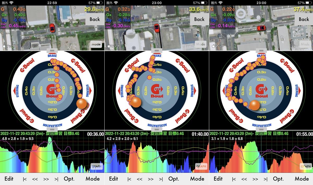The image size is (313, 185).
Task: Tap Back on the 37.4 km/h screen
Action: coord(304,19)
